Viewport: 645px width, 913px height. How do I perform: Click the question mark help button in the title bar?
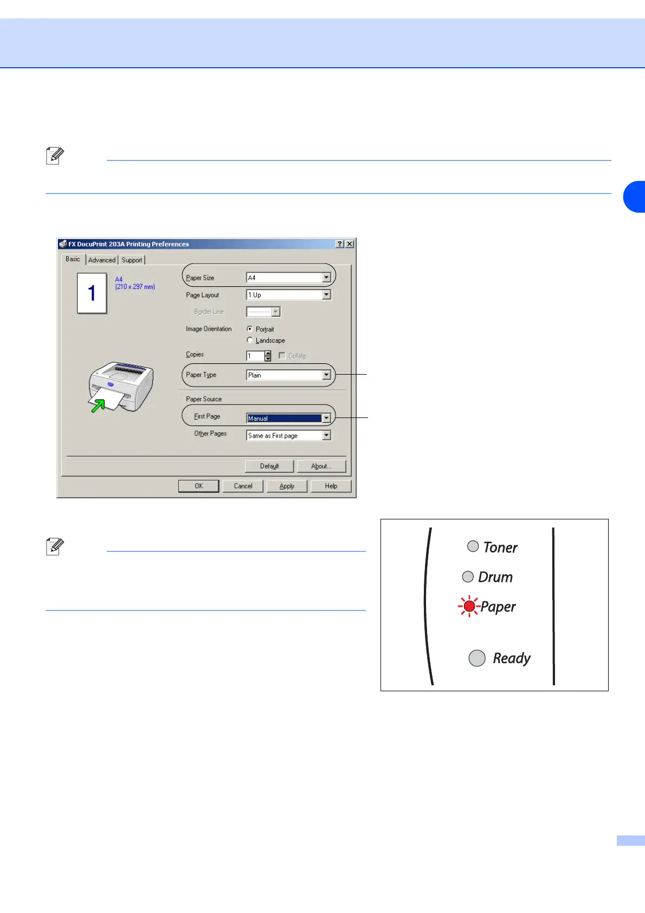340,244
